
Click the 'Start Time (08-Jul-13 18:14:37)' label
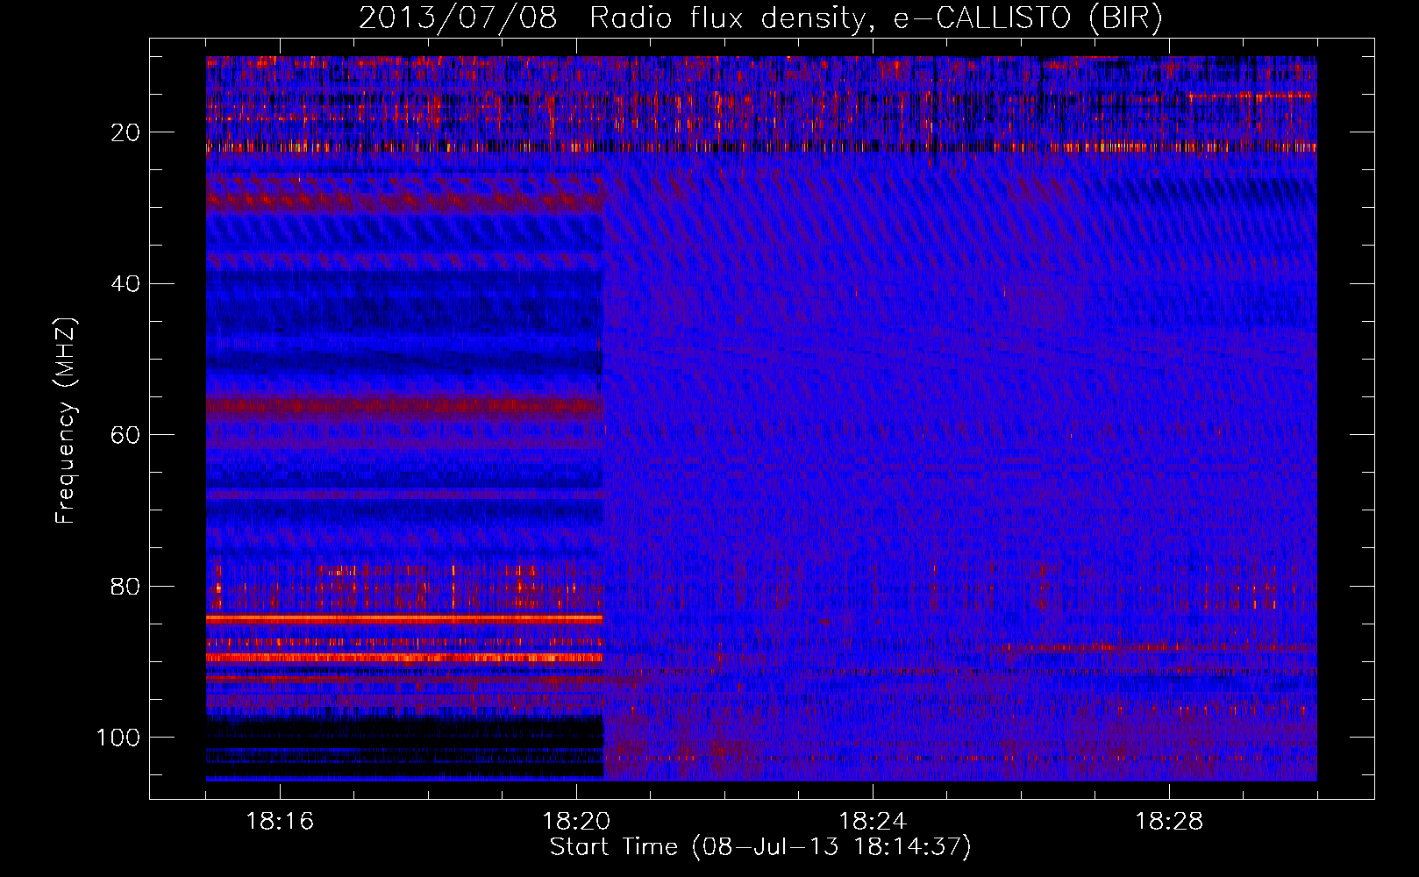point(760,847)
